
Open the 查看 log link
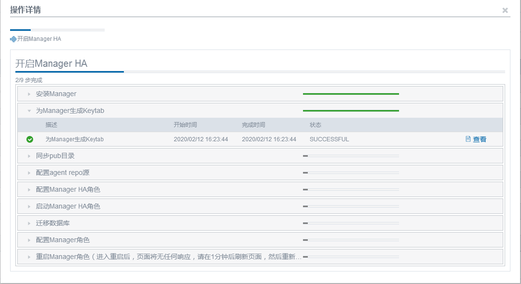pyautogui.click(x=479, y=139)
